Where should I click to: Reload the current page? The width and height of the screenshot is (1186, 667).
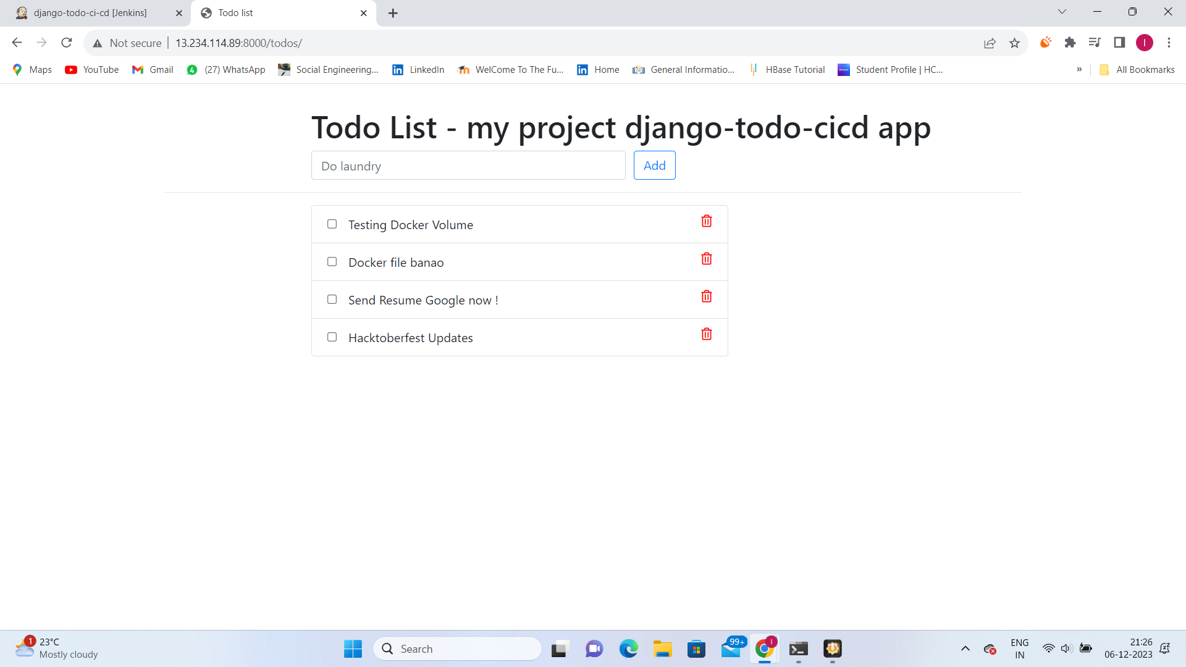point(67,43)
